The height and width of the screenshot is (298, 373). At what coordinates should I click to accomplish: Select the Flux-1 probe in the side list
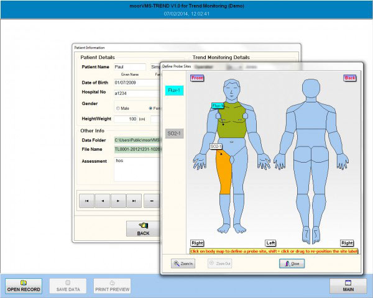point(174,91)
